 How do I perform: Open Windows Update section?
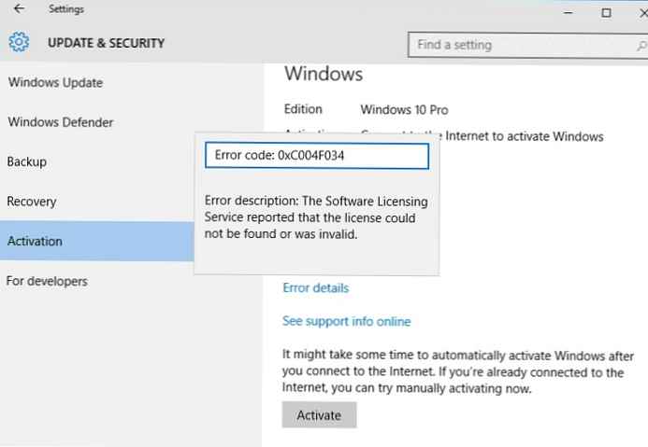point(55,82)
